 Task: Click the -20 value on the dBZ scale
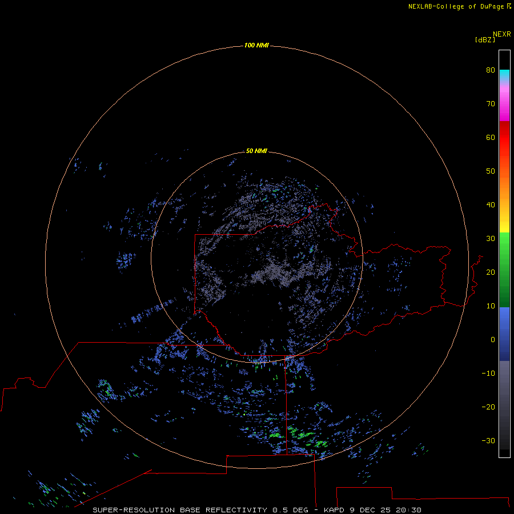(x=488, y=407)
